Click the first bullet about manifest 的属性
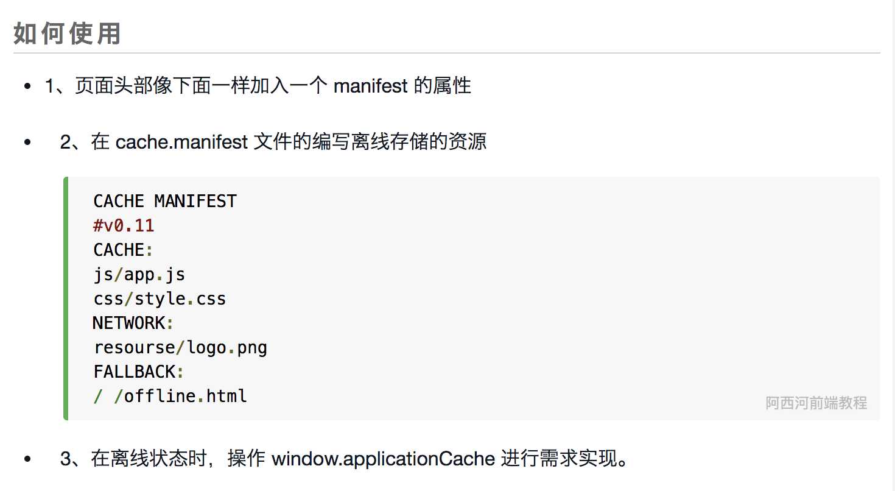The image size is (895, 491). tap(258, 86)
